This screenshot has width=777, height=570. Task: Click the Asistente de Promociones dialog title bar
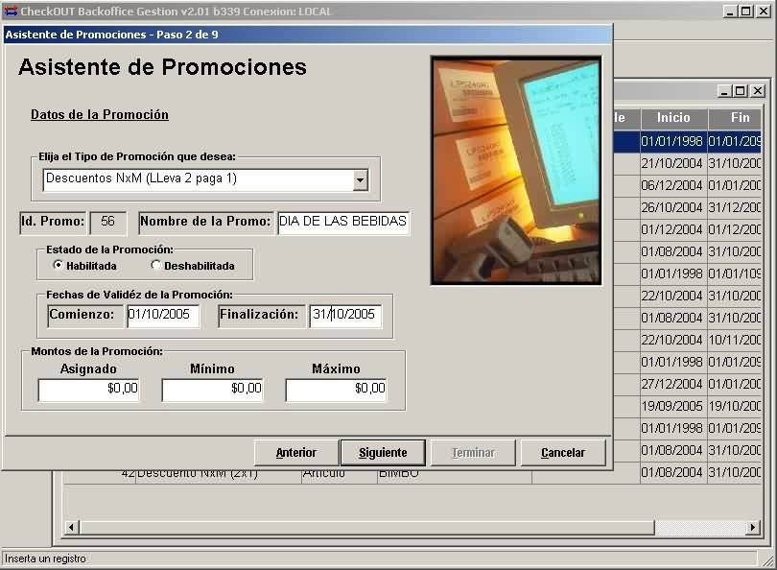(307, 35)
